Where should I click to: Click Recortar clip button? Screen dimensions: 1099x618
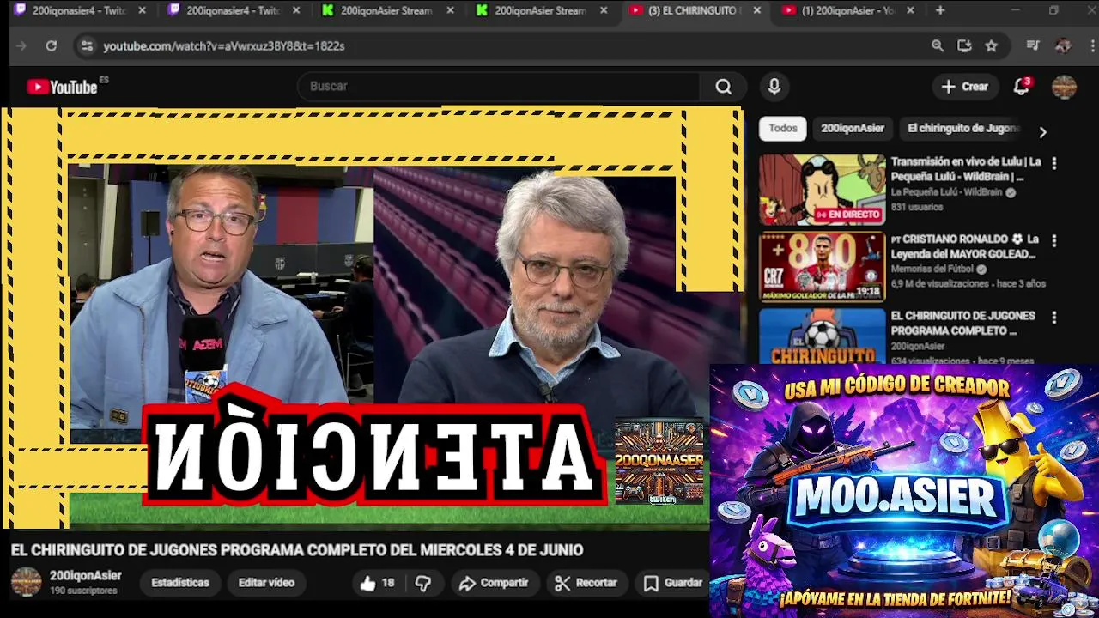[x=586, y=583]
